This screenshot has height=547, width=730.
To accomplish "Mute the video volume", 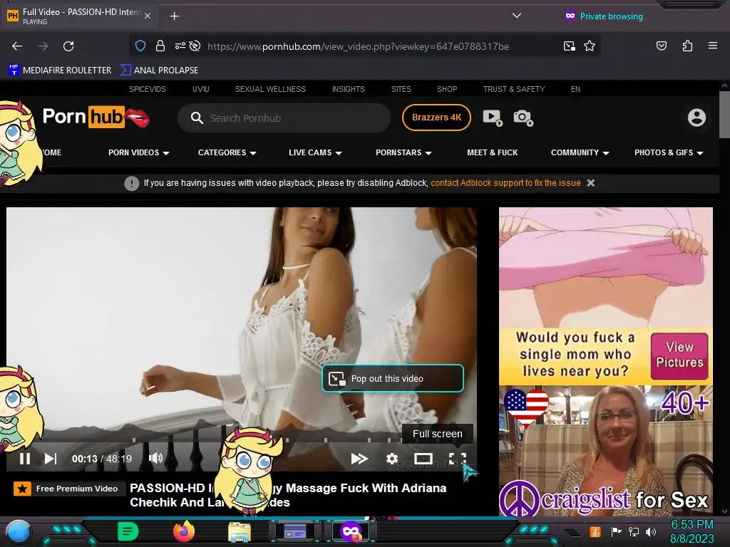I will pos(156,458).
